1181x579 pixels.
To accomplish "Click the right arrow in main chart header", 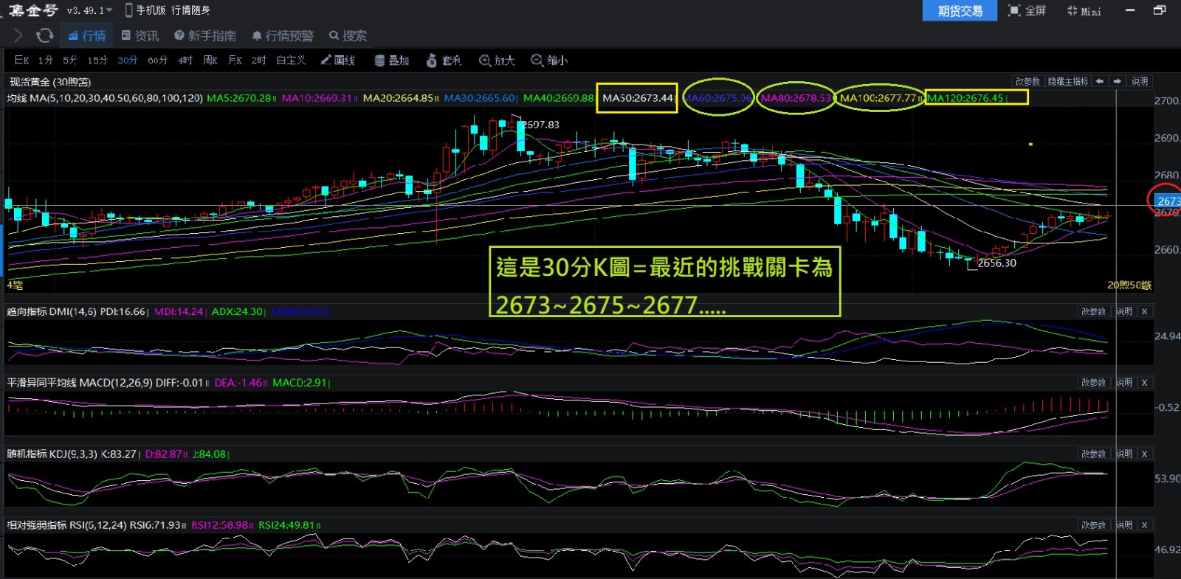I will tap(1118, 81).
